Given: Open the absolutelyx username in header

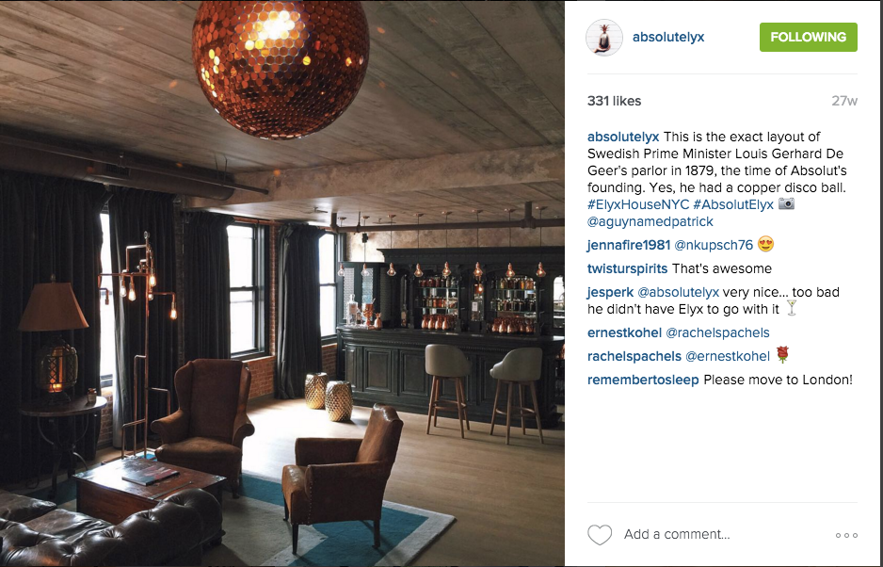Looking at the screenshot, I should [x=667, y=37].
